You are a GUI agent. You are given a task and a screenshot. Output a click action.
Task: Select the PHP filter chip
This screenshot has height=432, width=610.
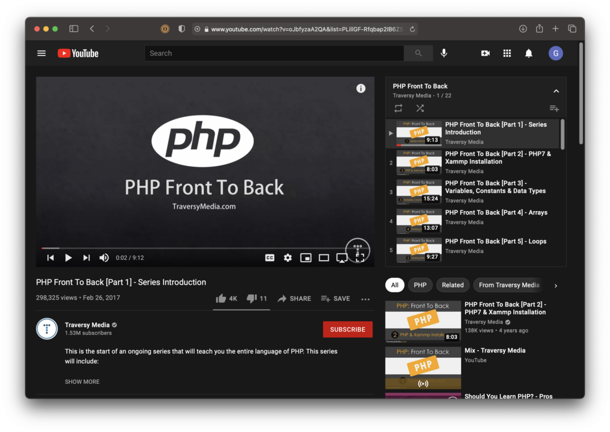point(420,284)
